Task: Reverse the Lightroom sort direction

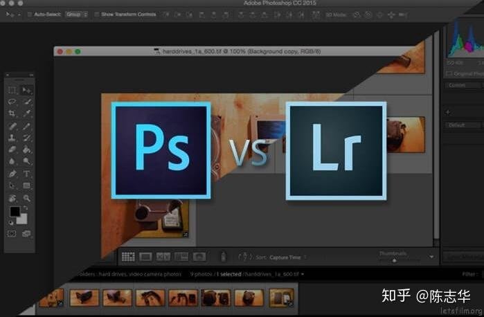Action: (x=245, y=257)
